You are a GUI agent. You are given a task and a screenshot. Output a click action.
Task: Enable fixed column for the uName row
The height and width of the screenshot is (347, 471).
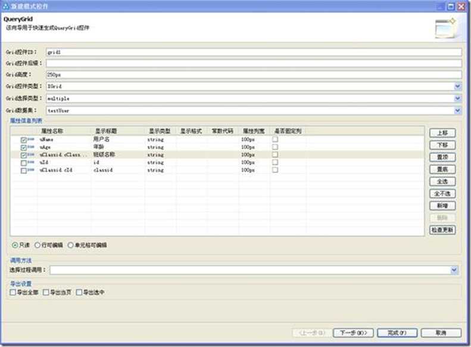[x=275, y=140]
